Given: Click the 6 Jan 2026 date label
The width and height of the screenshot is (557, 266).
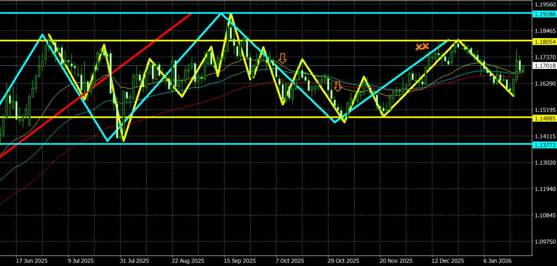Looking at the screenshot, I should (x=498, y=260).
